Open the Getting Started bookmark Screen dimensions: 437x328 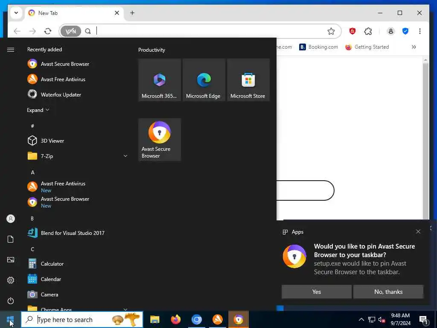click(x=367, y=47)
